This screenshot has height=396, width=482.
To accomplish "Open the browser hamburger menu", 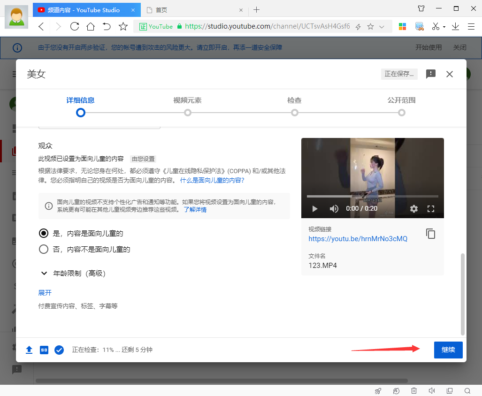I will [x=471, y=26].
